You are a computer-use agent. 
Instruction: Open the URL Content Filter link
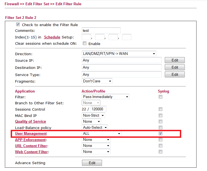(31, 145)
